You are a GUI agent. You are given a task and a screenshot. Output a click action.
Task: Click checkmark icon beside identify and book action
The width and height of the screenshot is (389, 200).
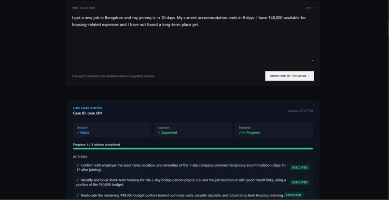tap(78, 180)
